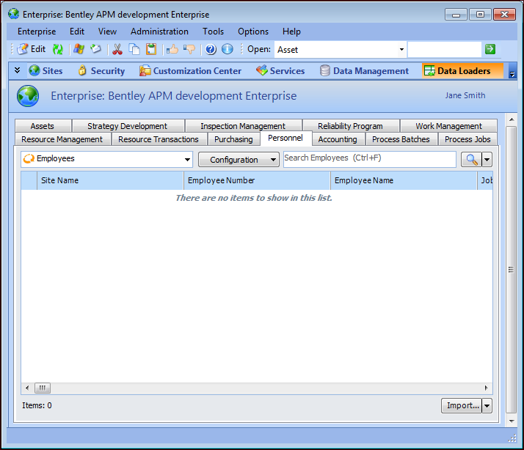Click the empty text field beside Asset dropdown

pyautogui.click(x=445, y=49)
